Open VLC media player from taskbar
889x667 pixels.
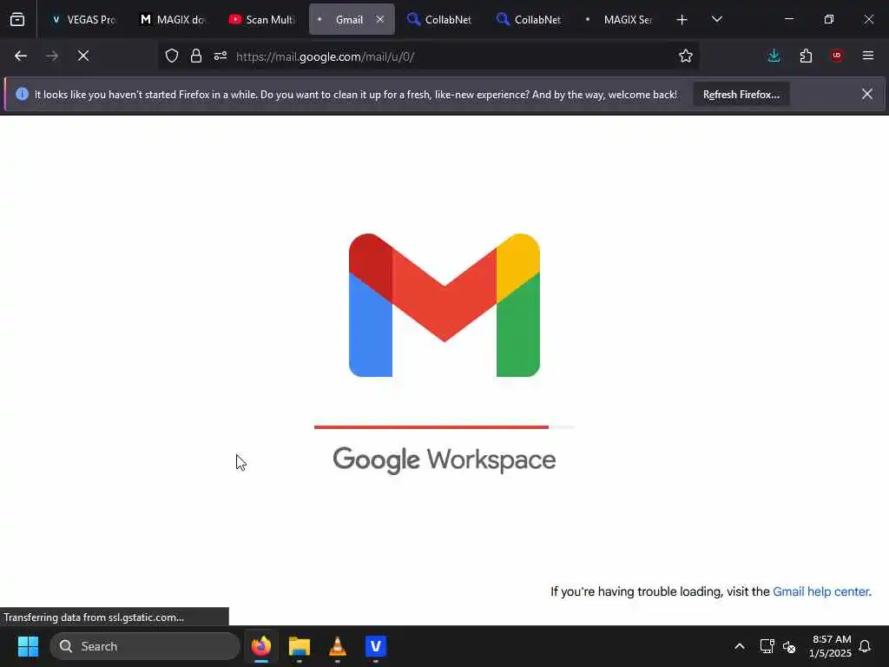click(x=338, y=646)
